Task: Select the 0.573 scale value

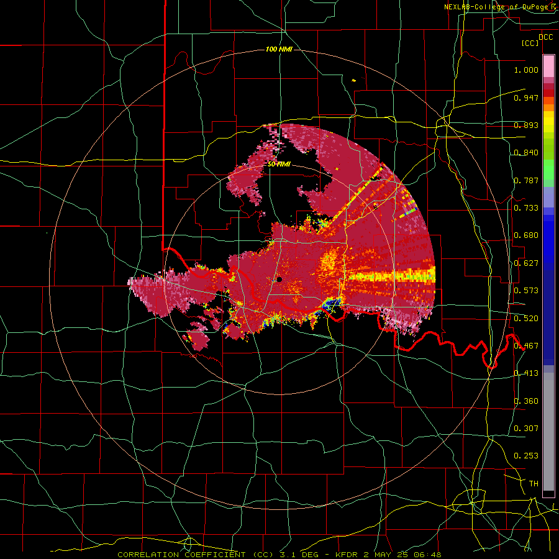Action: pyautogui.click(x=526, y=291)
